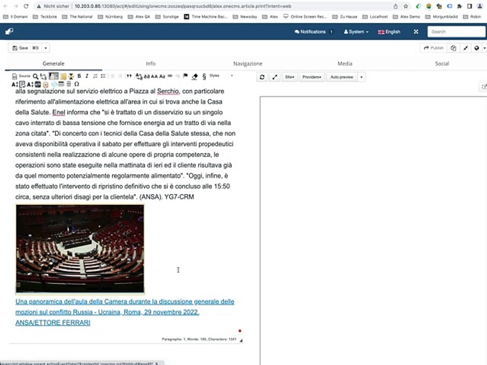
Task: Reload the page in browser
Action: click(26, 6)
